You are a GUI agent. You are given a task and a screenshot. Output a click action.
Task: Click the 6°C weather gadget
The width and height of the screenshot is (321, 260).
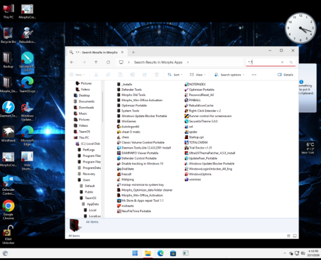(308, 148)
